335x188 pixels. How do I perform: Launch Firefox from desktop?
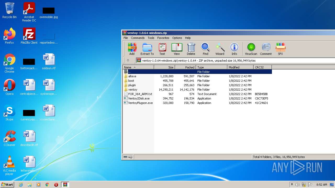coord(9,36)
